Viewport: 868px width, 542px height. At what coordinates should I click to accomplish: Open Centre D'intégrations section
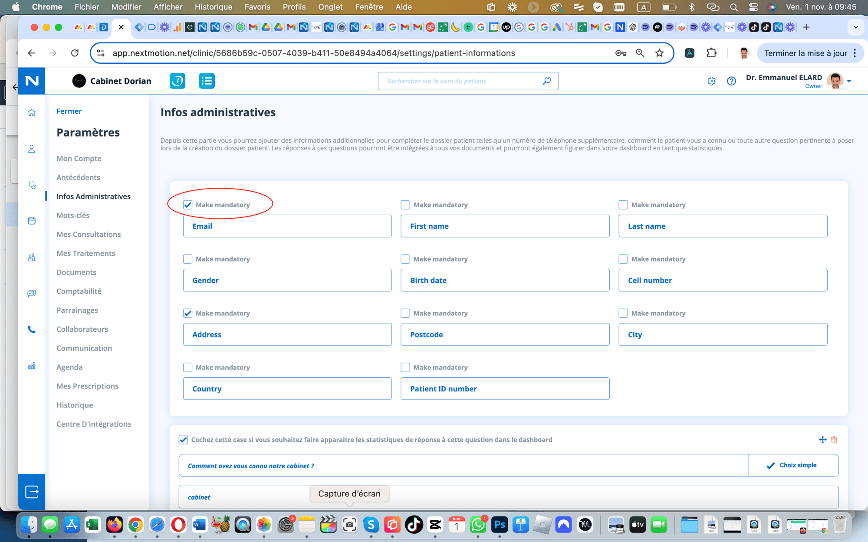point(94,424)
